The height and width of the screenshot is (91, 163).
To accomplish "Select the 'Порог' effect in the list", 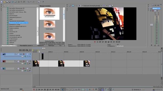I will pyautogui.click(x=11, y=19).
